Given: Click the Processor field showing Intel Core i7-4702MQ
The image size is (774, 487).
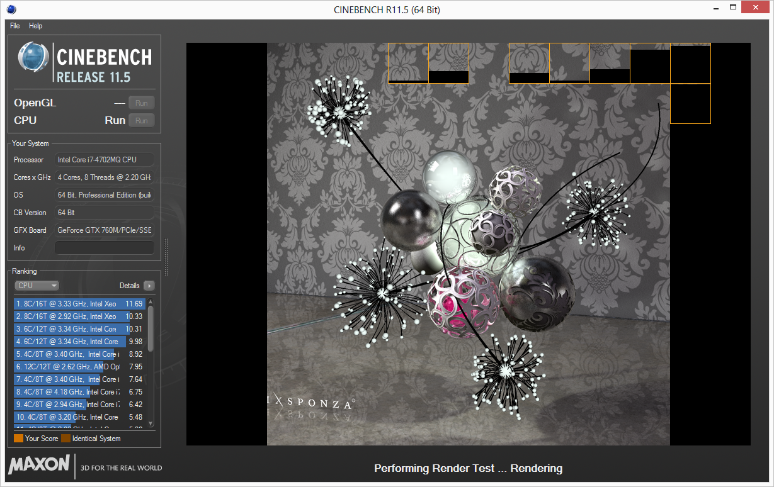Looking at the screenshot, I should click(105, 160).
